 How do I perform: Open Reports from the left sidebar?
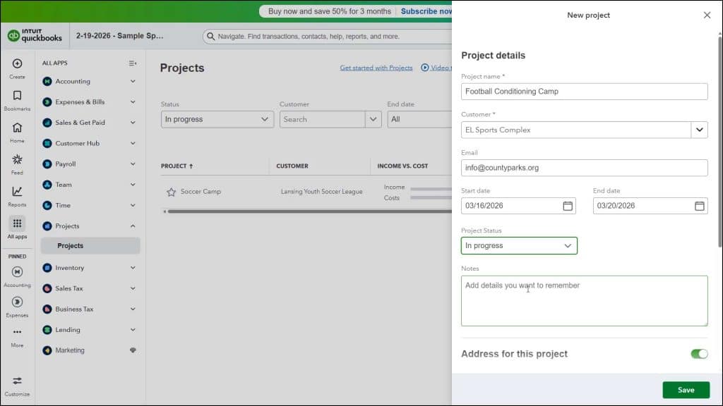pyautogui.click(x=16, y=192)
